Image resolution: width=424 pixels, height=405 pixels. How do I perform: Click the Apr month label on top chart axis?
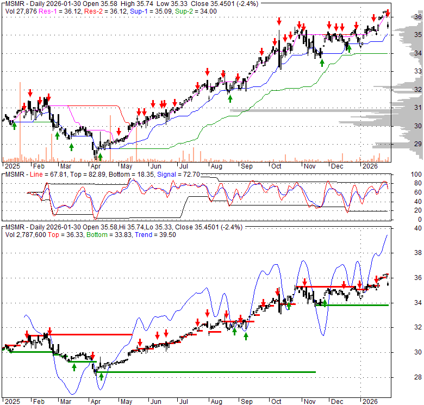[x=97, y=166]
